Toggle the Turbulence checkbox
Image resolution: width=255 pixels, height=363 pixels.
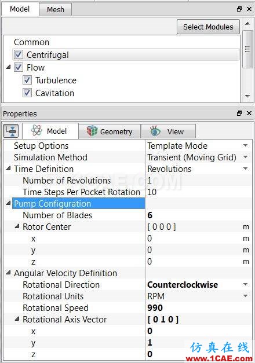[27, 80]
